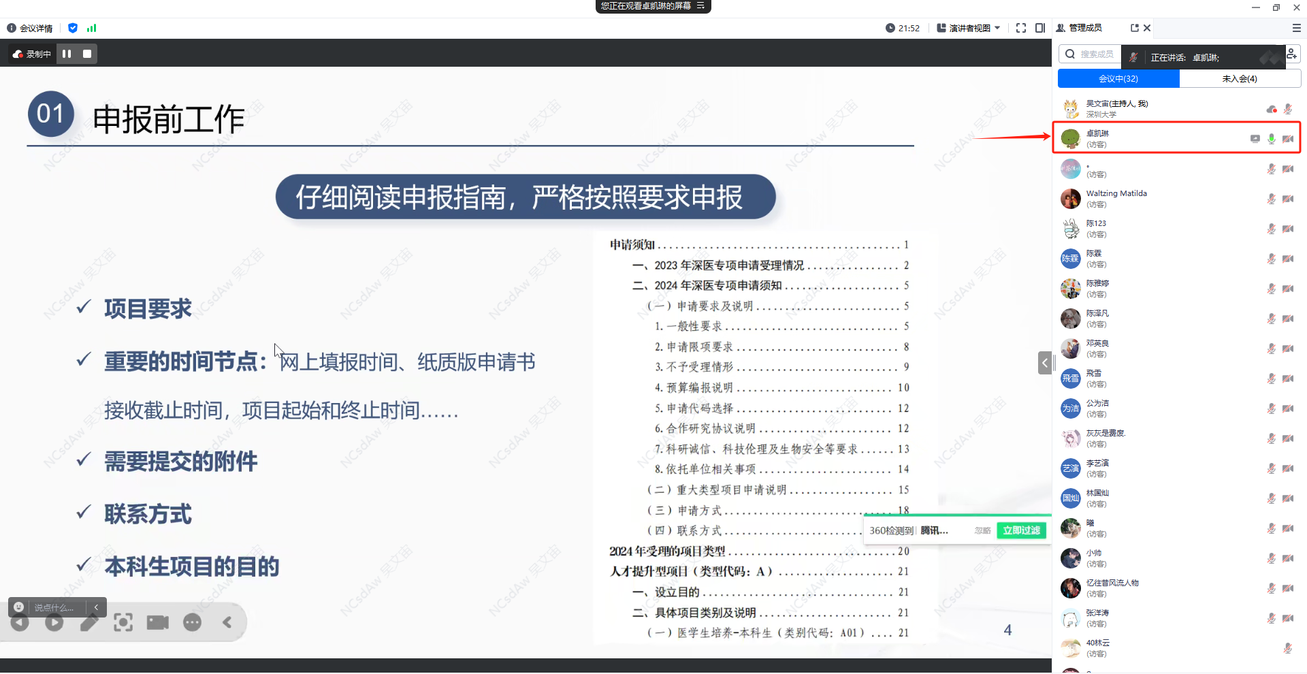The image size is (1307, 674).
Task: Enter fullscreen mode
Action: coord(1020,28)
